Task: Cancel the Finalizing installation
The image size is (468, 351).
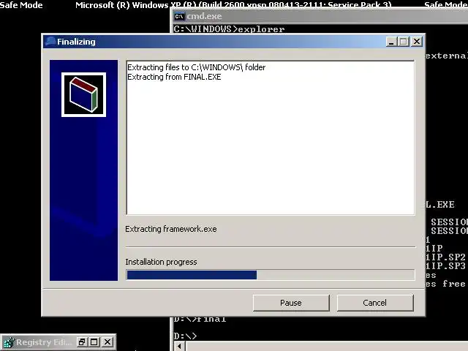Action: coord(375,303)
